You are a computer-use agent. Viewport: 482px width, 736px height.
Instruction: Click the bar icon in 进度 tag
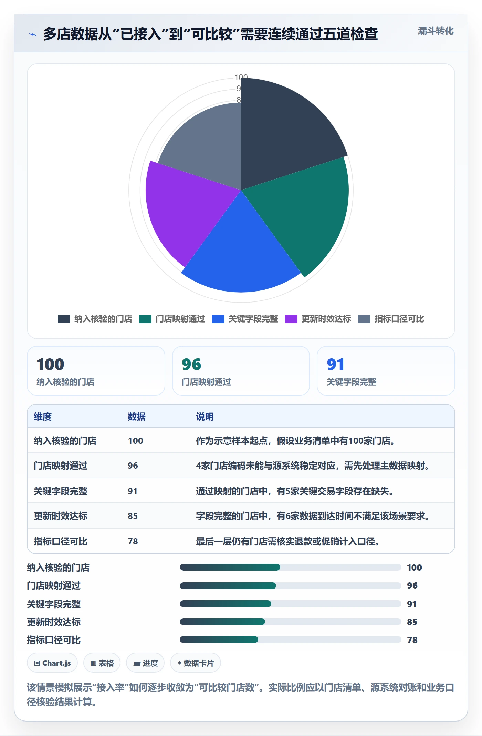[x=137, y=664]
